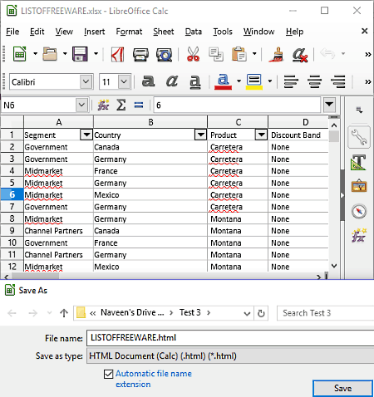This screenshot has width=374, height=397.
Task: Open sidebar Styles panel
Action: coord(359,162)
